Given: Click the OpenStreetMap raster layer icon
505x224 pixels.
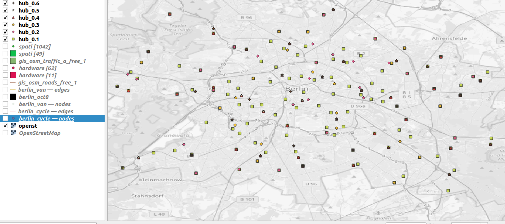Looking at the screenshot, I should point(13,133).
